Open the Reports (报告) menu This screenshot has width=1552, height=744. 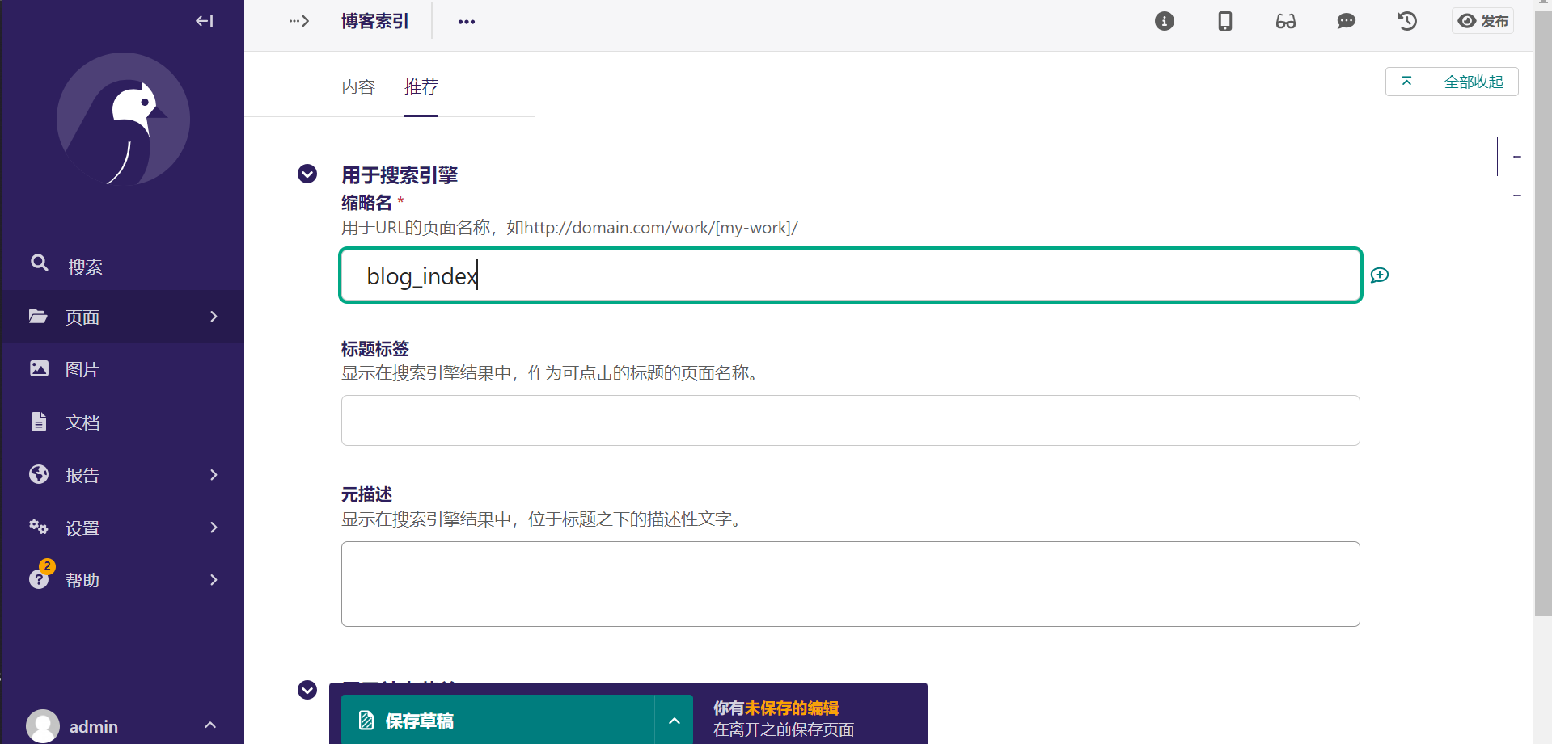tap(122, 475)
